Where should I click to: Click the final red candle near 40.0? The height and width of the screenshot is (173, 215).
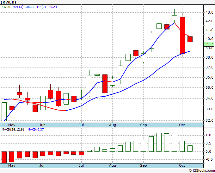coord(190,39)
